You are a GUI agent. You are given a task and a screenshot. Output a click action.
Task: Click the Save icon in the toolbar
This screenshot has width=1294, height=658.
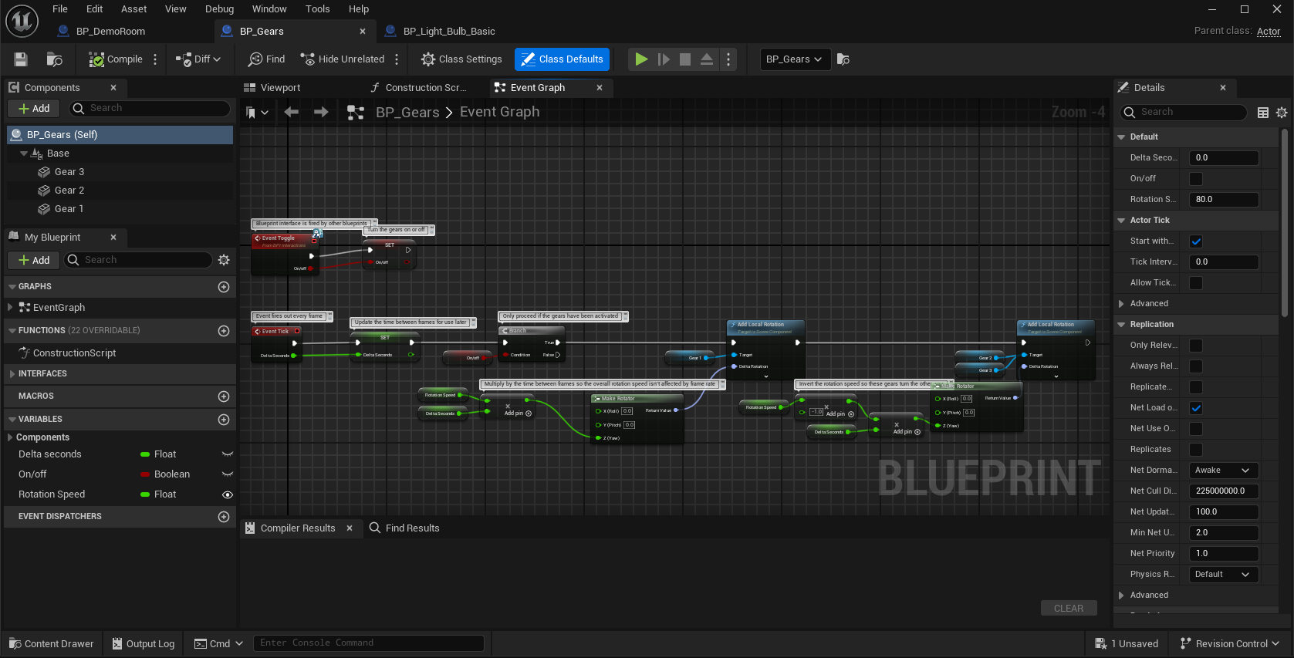[x=21, y=59]
